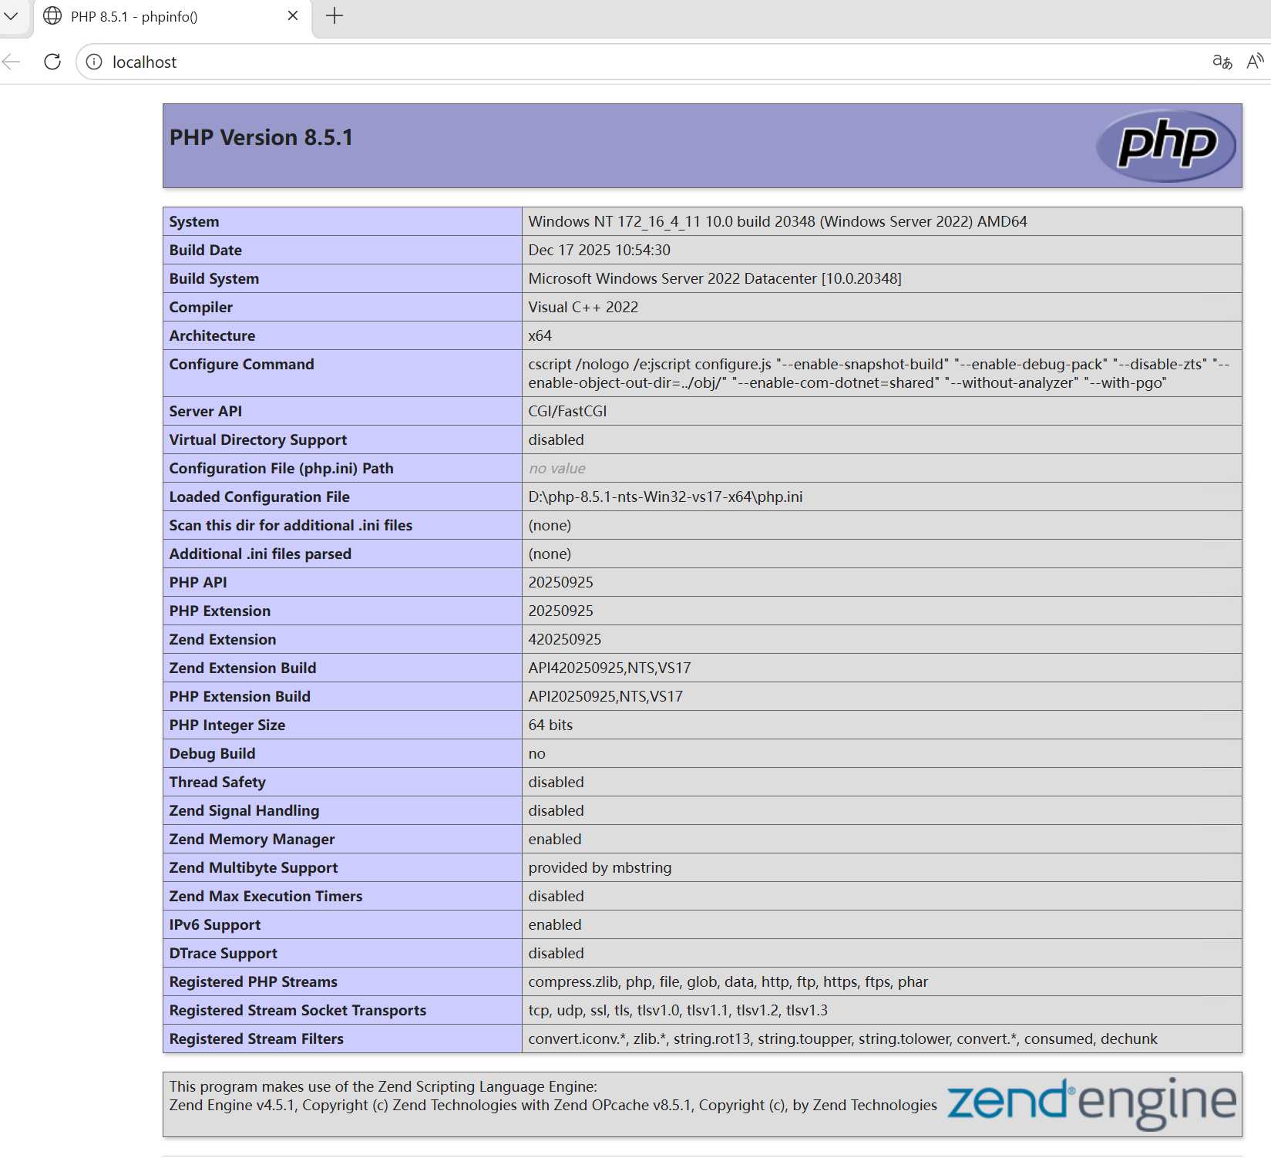This screenshot has height=1158, width=1271.
Task: Click the Zend Engine logo
Action: tap(1091, 1104)
